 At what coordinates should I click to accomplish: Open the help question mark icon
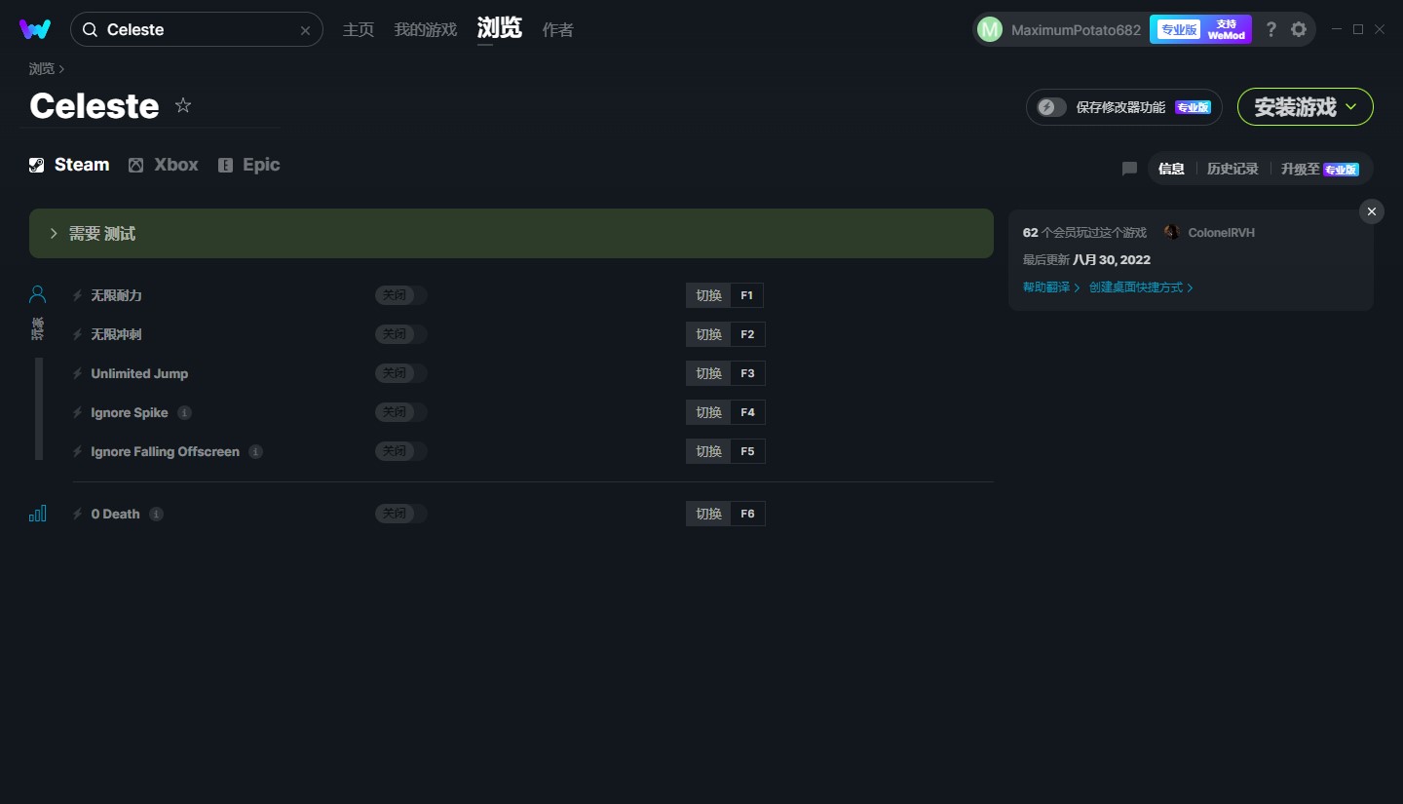click(1270, 29)
